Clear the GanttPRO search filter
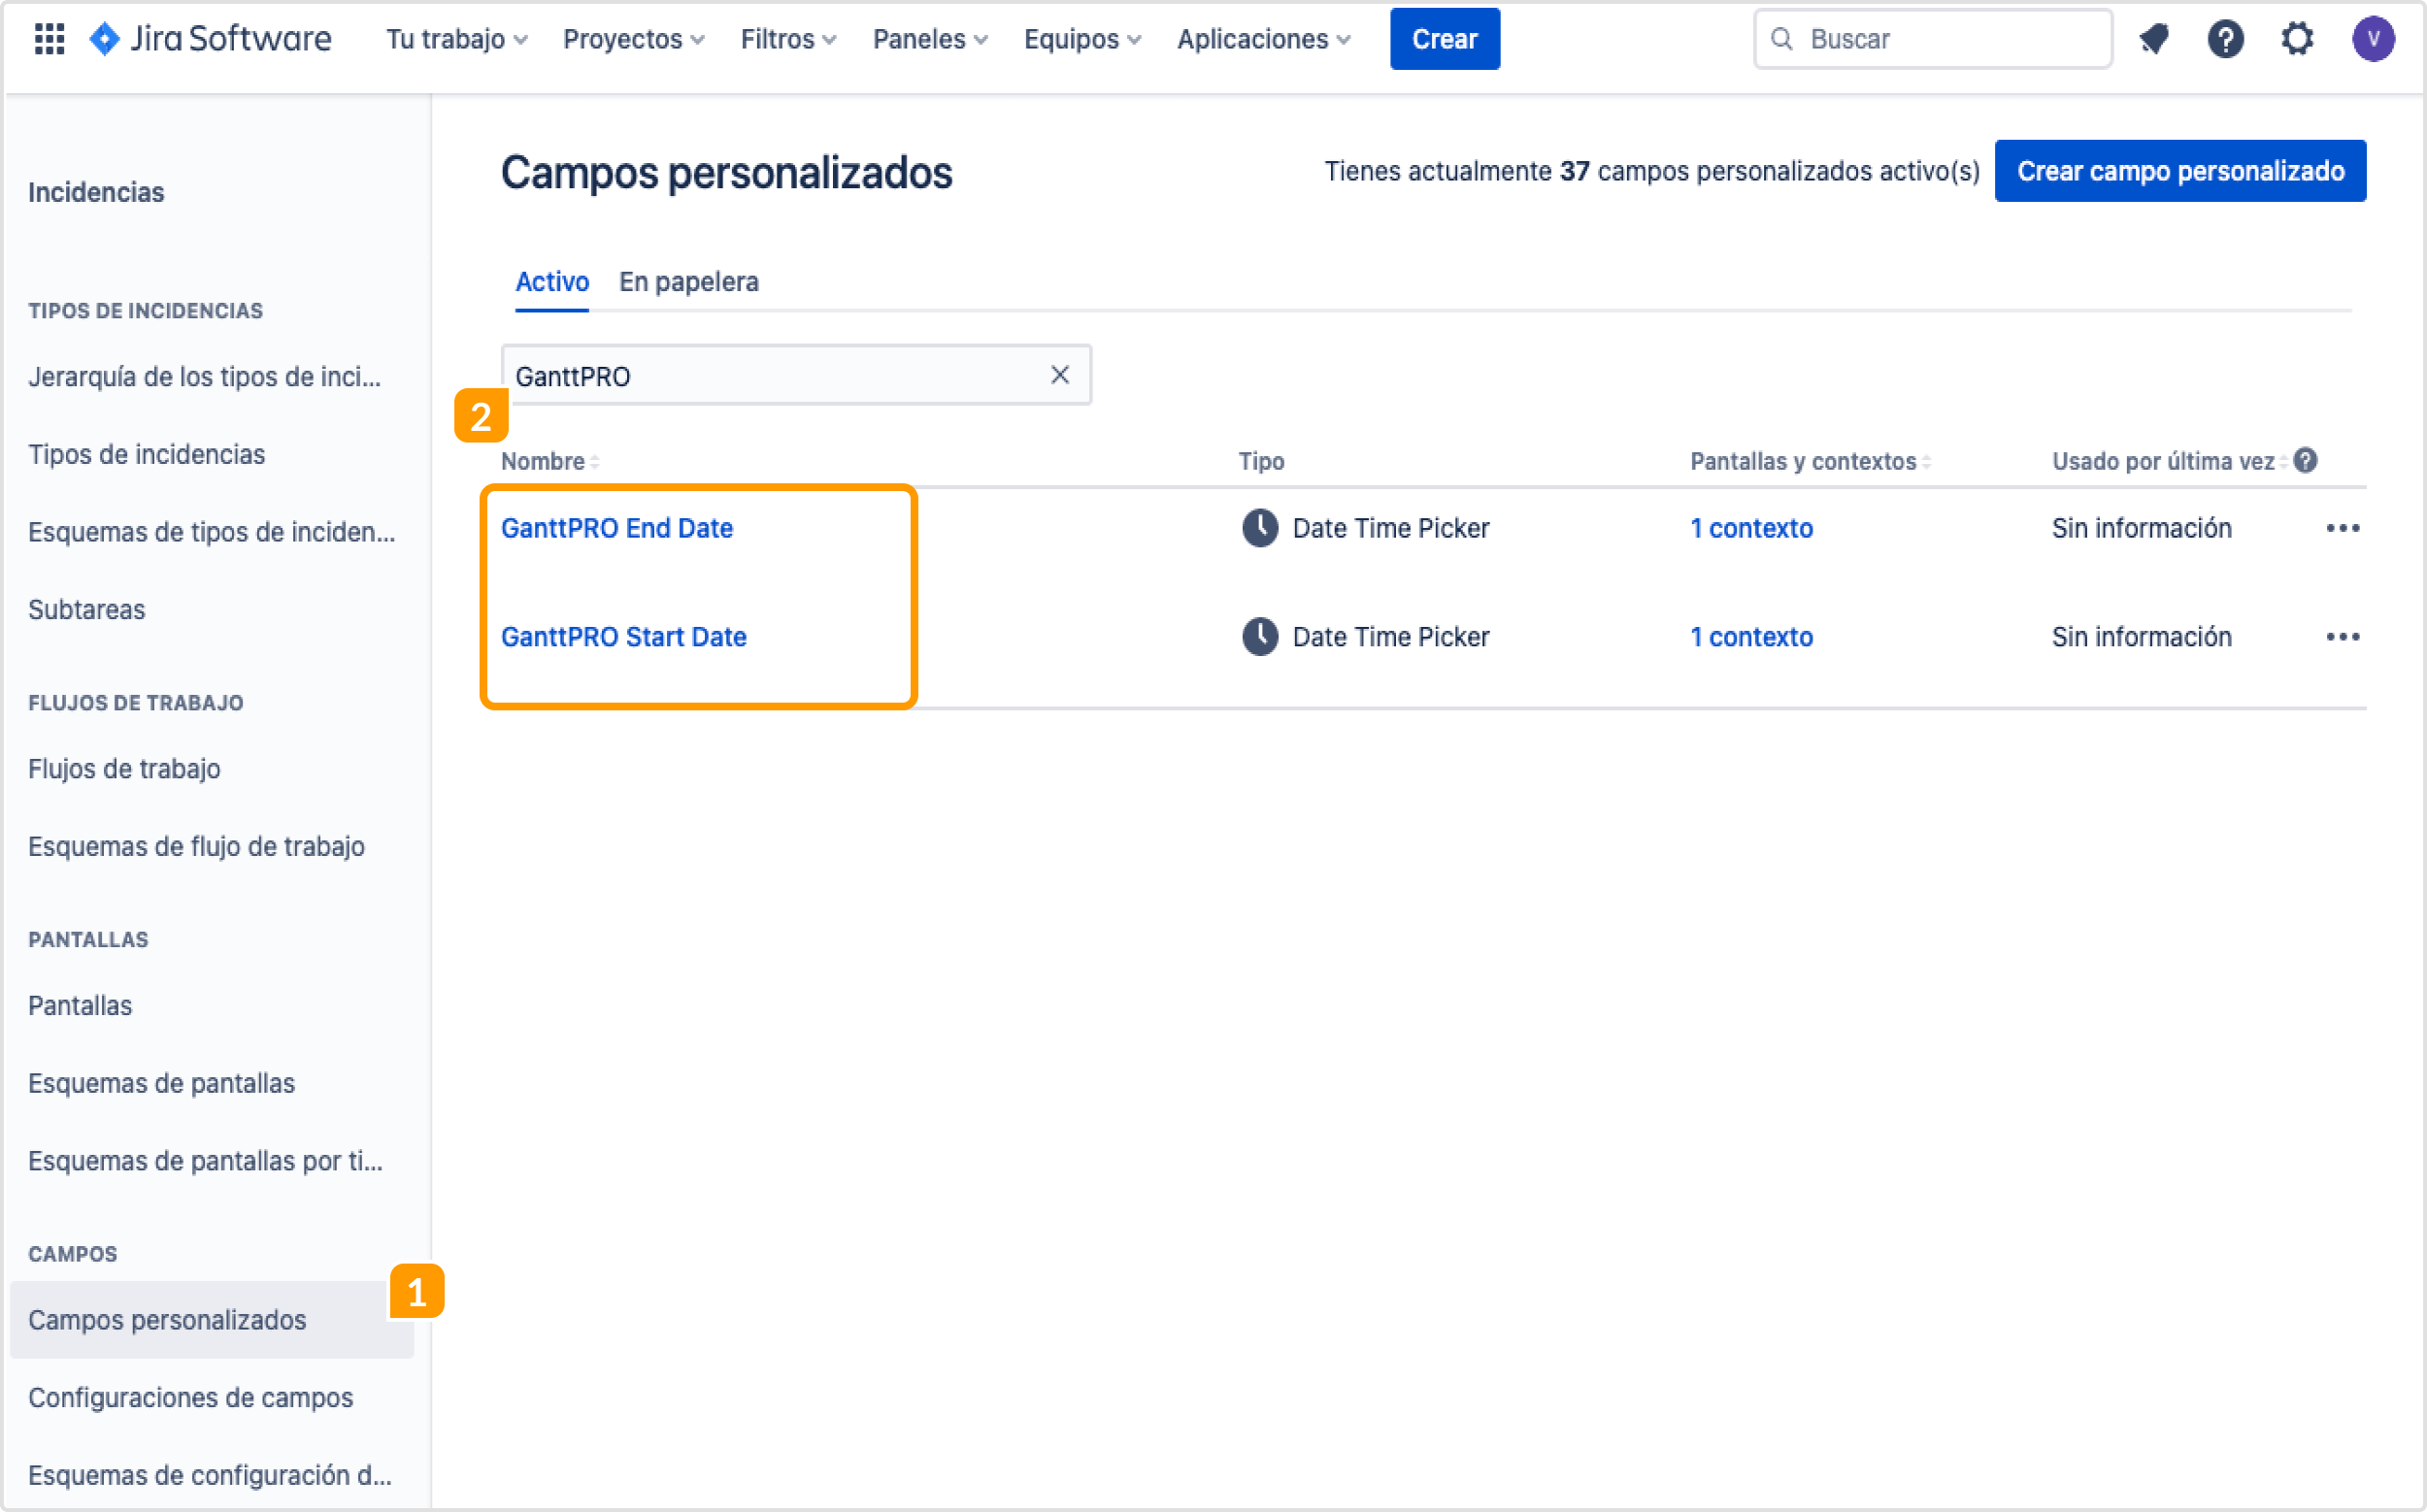Screen dimensions: 2427x1512 coord(1059,375)
